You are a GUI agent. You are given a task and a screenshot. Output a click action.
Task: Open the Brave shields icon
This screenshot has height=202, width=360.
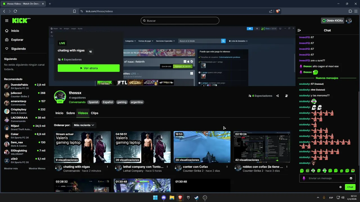(x=278, y=11)
